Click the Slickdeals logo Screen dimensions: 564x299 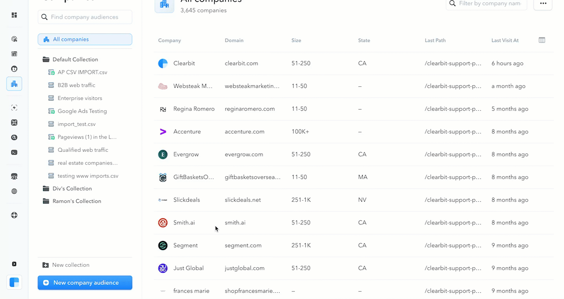pyautogui.click(x=163, y=200)
